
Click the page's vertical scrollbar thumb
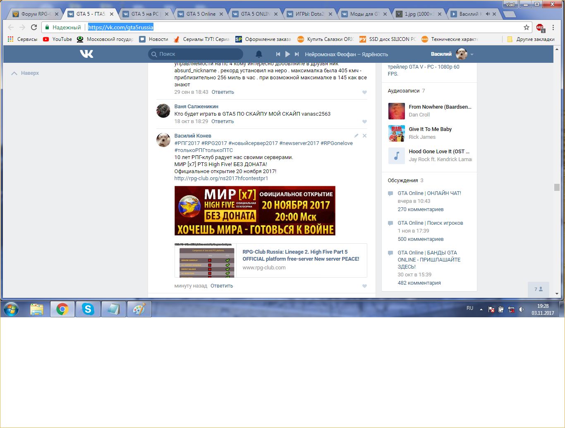[x=557, y=187]
